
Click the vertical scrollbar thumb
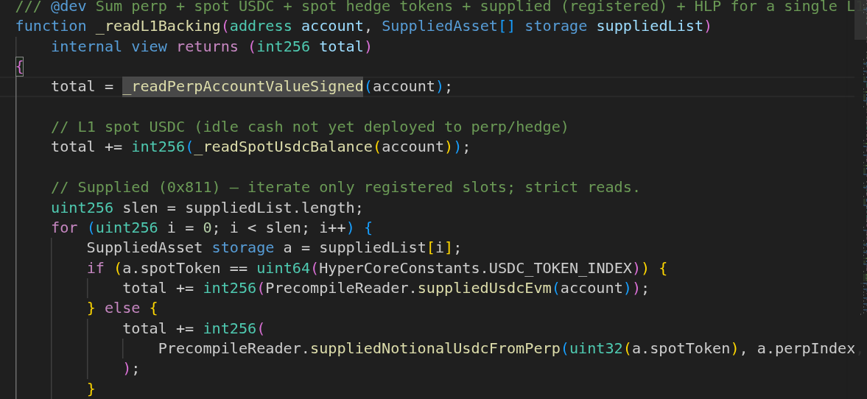pyautogui.click(x=860, y=20)
